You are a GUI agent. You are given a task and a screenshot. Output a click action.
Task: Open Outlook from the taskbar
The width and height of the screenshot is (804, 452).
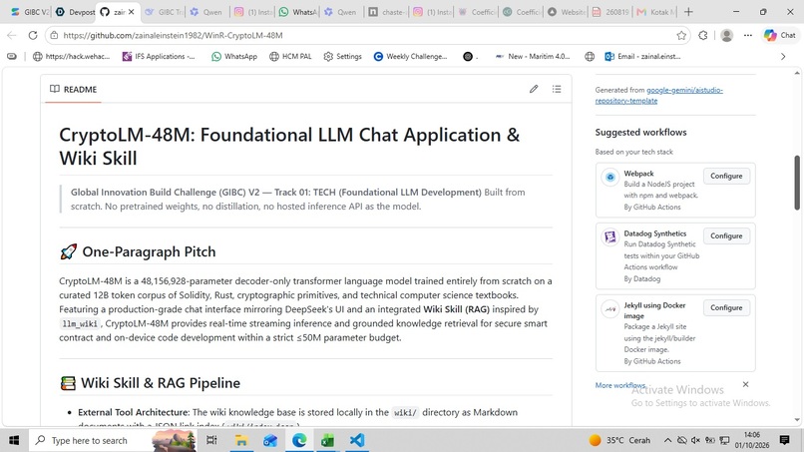pos(270,440)
